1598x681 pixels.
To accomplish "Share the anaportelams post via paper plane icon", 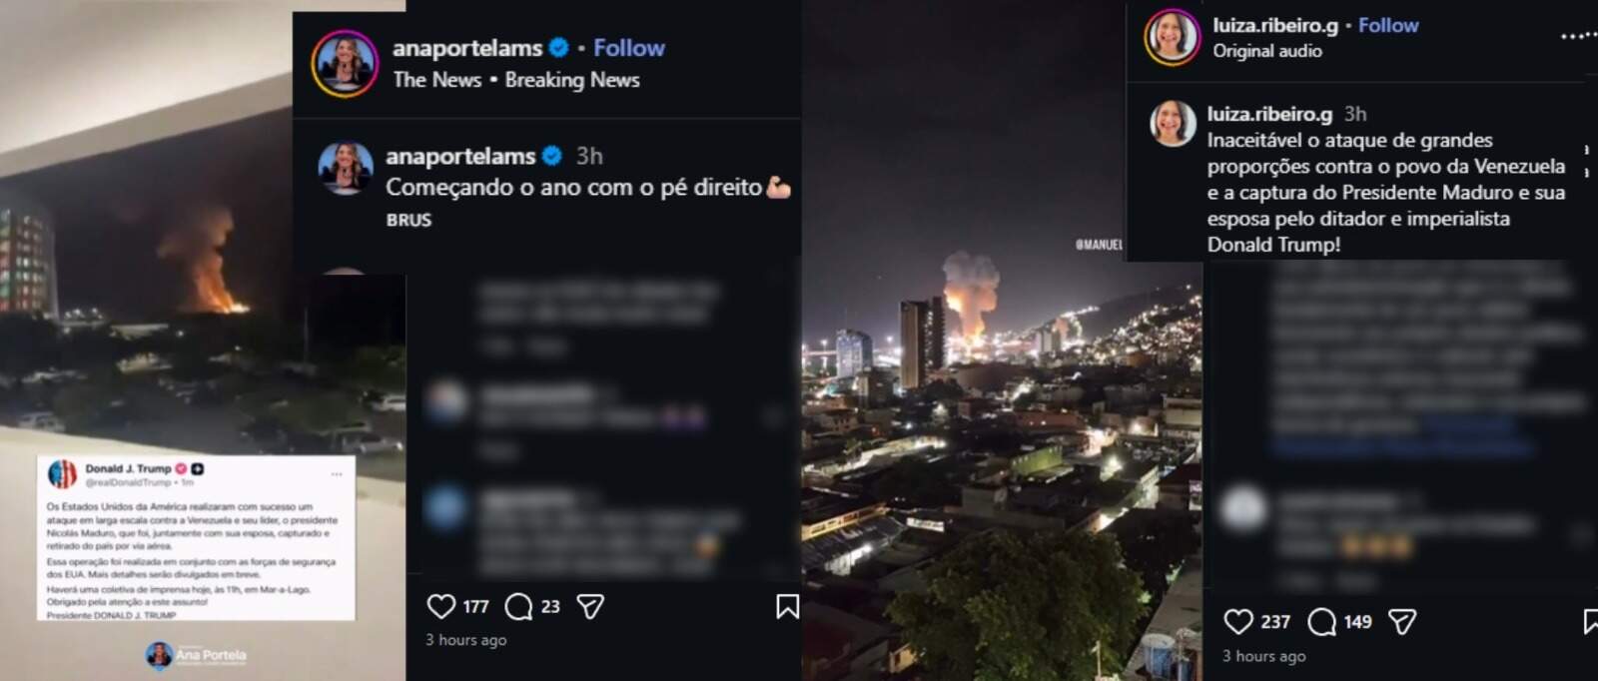I will click(x=590, y=606).
